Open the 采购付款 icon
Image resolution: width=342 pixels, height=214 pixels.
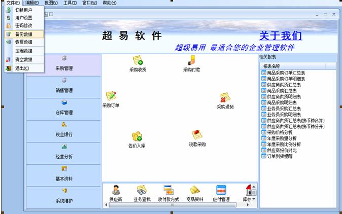pos(191,60)
